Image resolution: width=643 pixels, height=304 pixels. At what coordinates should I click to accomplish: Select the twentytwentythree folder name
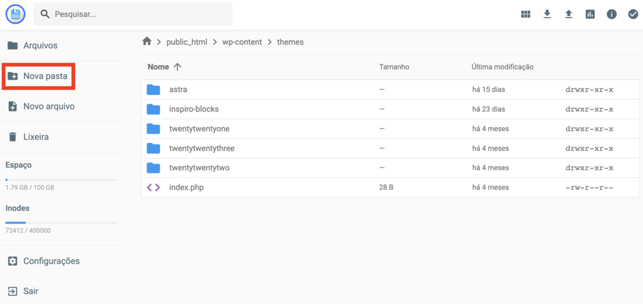tap(202, 148)
